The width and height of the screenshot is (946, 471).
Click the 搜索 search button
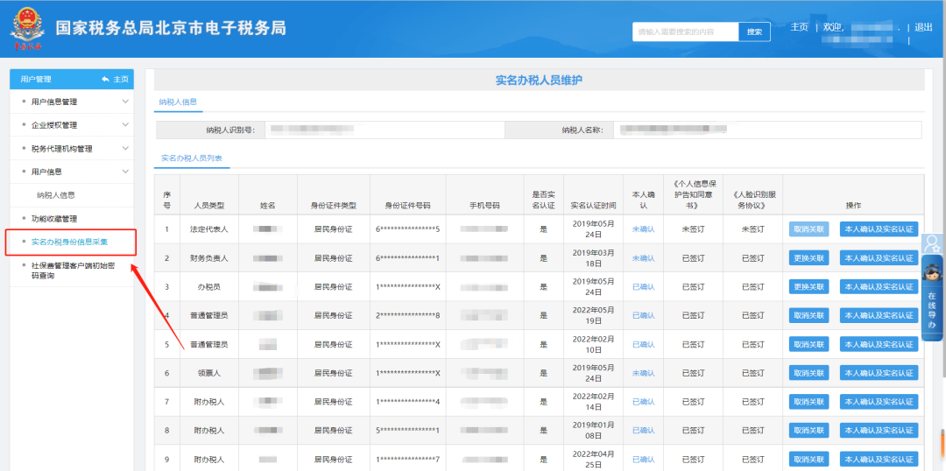(x=754, y=32)
